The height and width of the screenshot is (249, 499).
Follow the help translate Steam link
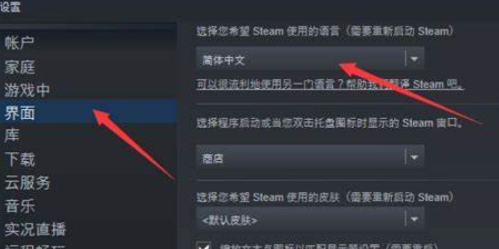pos(330,84)
